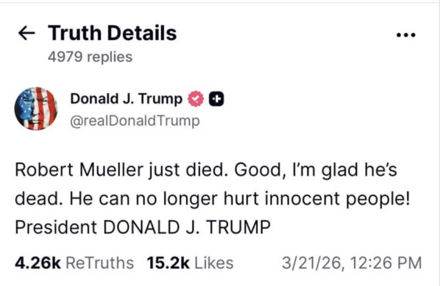
Task: Click the Truth Details header title
Action: tap(112, 33)
